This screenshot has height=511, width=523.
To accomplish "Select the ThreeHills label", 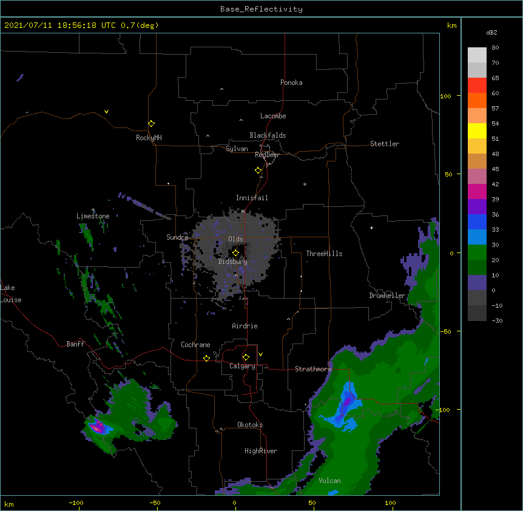I will point(324,254).
